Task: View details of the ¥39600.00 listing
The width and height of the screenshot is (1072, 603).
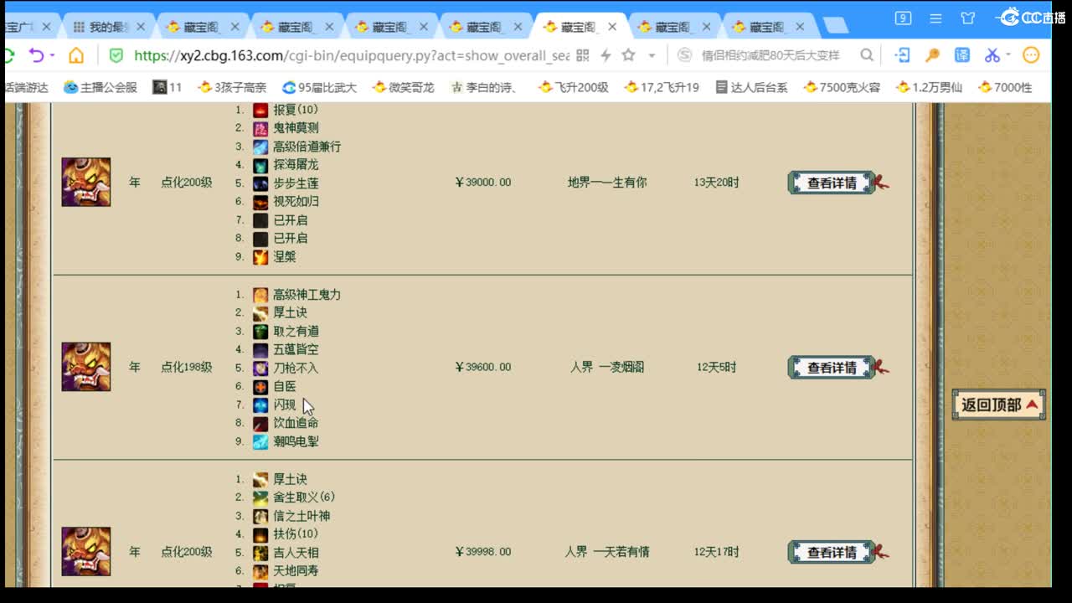Action: pyautogui.click(x=832, y=368)
